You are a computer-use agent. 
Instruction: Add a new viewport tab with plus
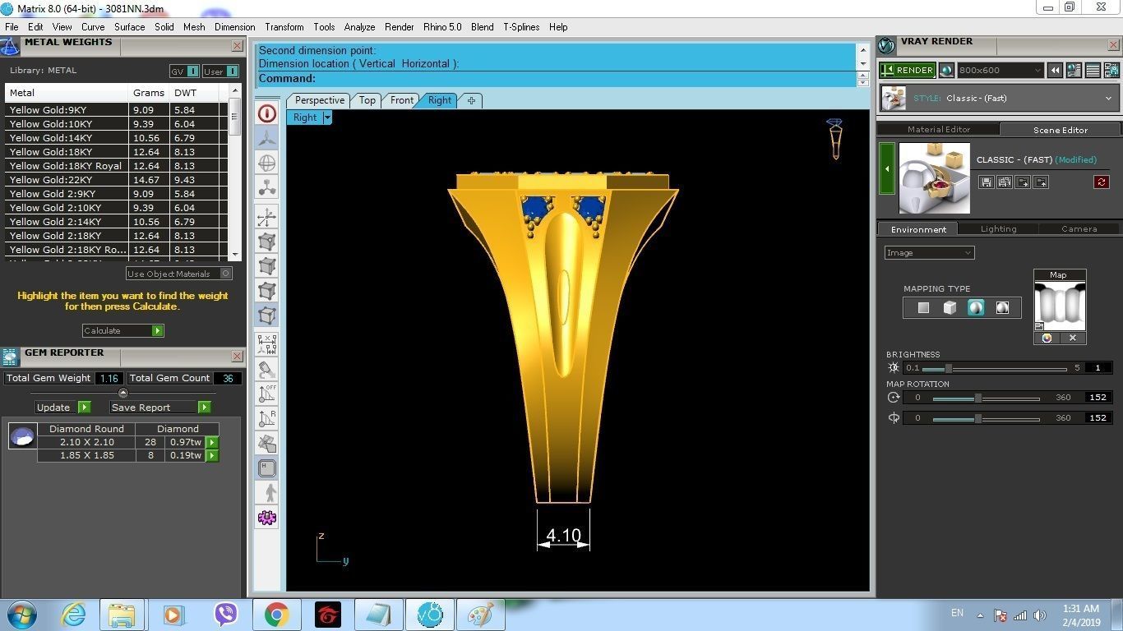pos(471,100)
